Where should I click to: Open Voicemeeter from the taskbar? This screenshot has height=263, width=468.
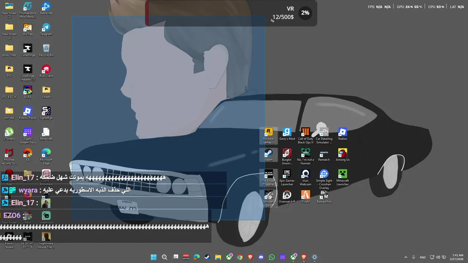(x=186, y=257)
